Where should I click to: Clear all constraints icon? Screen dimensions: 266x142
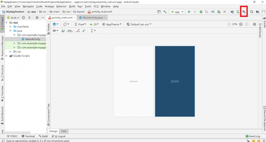[x=78, y=31]
